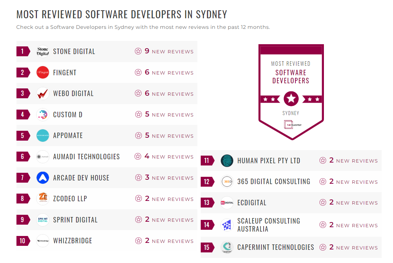
Task: Click the Stone Digital company logo
Action: click(43, 51)
